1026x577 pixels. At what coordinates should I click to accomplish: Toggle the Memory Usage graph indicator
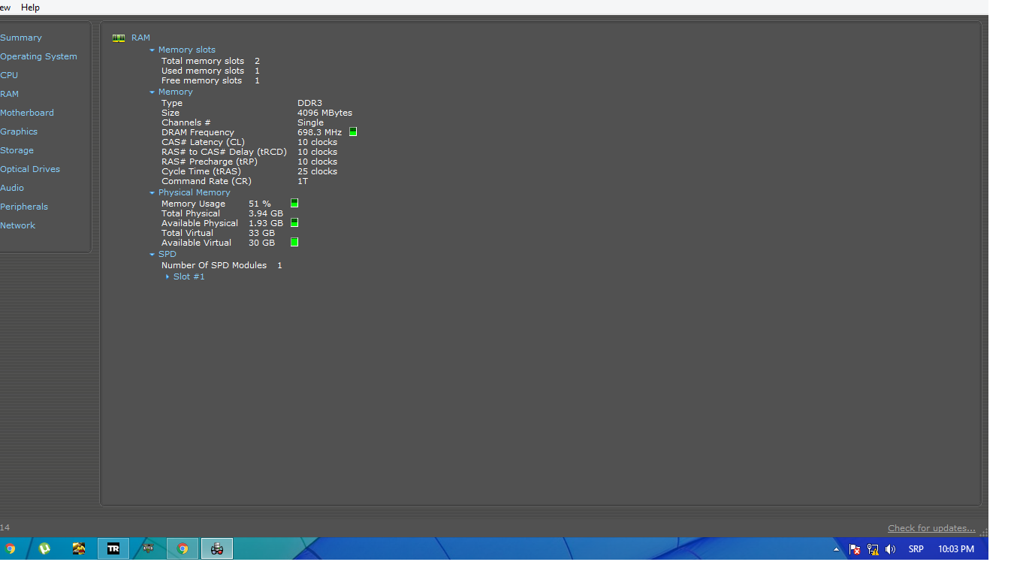[294, 203]
